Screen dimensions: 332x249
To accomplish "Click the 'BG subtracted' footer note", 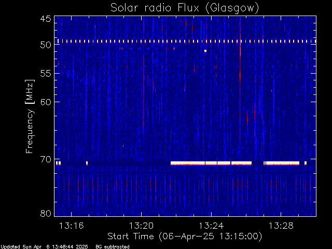I will pyautogui.click(x=113, y=247).
